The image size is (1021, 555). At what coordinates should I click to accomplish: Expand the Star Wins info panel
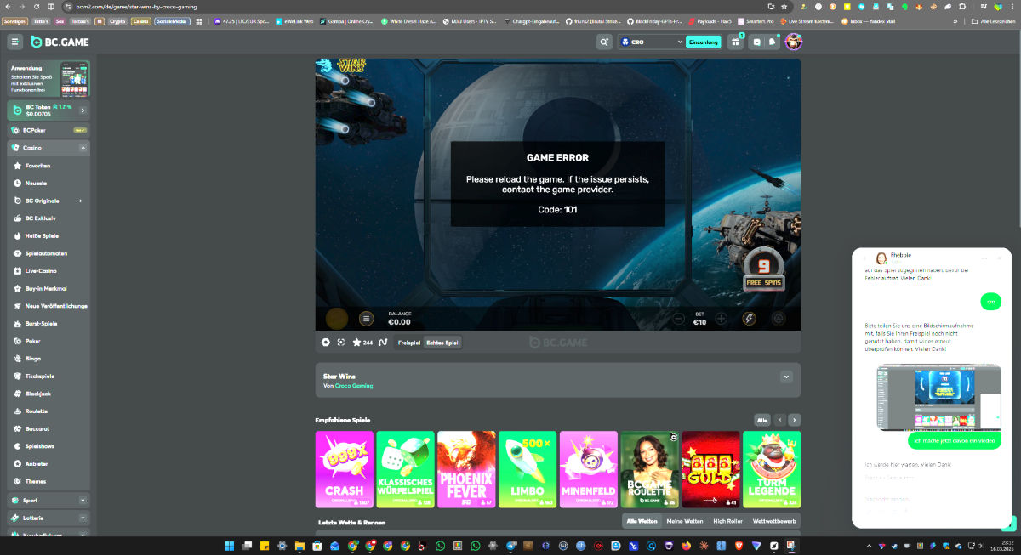[x=786, y=377]
